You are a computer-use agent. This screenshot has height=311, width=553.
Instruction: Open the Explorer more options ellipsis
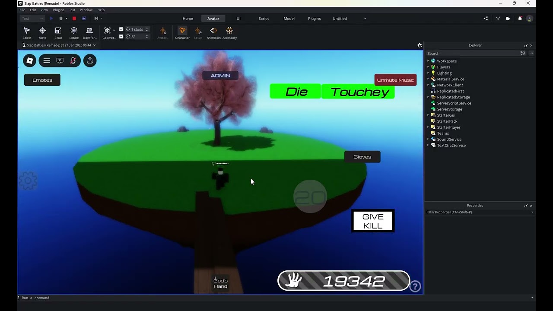point(531,53)
